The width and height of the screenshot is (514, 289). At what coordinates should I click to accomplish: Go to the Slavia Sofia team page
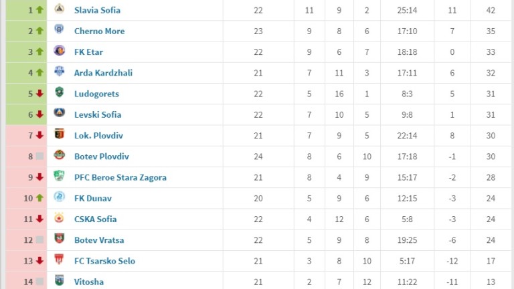pos(98,10)
